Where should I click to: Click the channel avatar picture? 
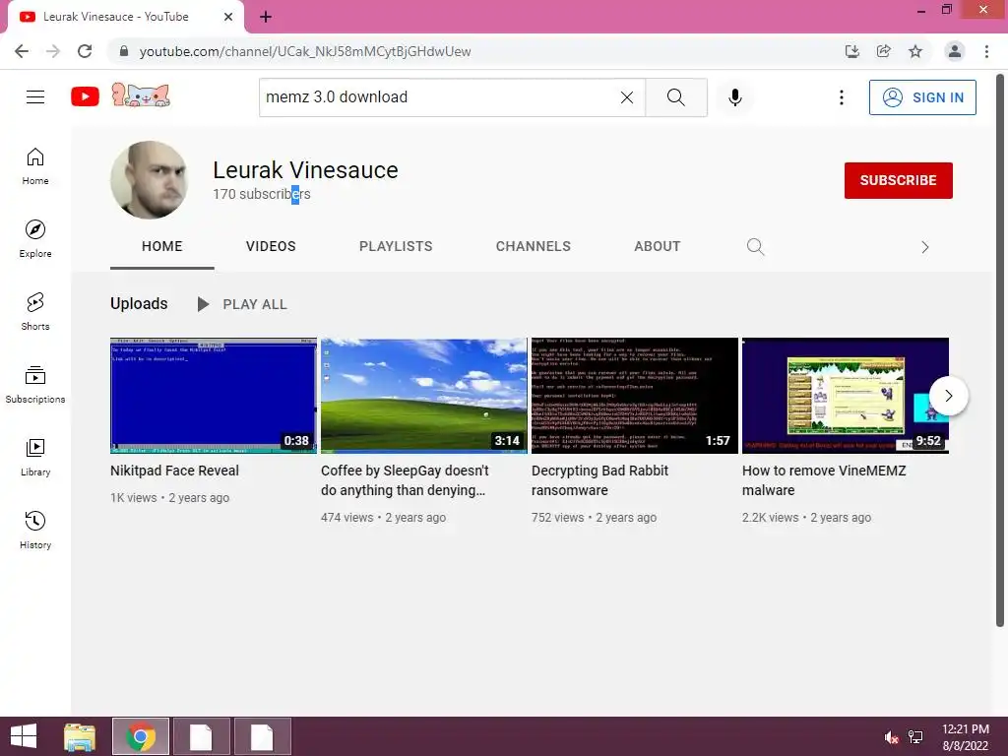click(x=150, y=180)
